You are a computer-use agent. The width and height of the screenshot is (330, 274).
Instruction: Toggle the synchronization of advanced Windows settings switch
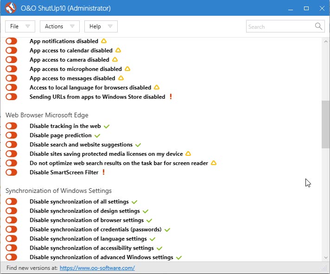coord(12,257)
